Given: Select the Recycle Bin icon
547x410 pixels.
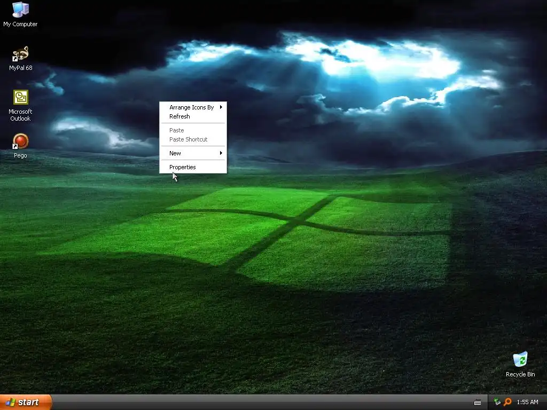Looking at the screenshot, I should tap(520, 364).
